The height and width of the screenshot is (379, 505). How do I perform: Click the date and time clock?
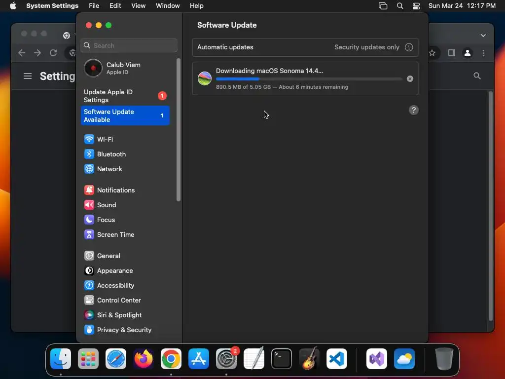click(x=462, y=6)
